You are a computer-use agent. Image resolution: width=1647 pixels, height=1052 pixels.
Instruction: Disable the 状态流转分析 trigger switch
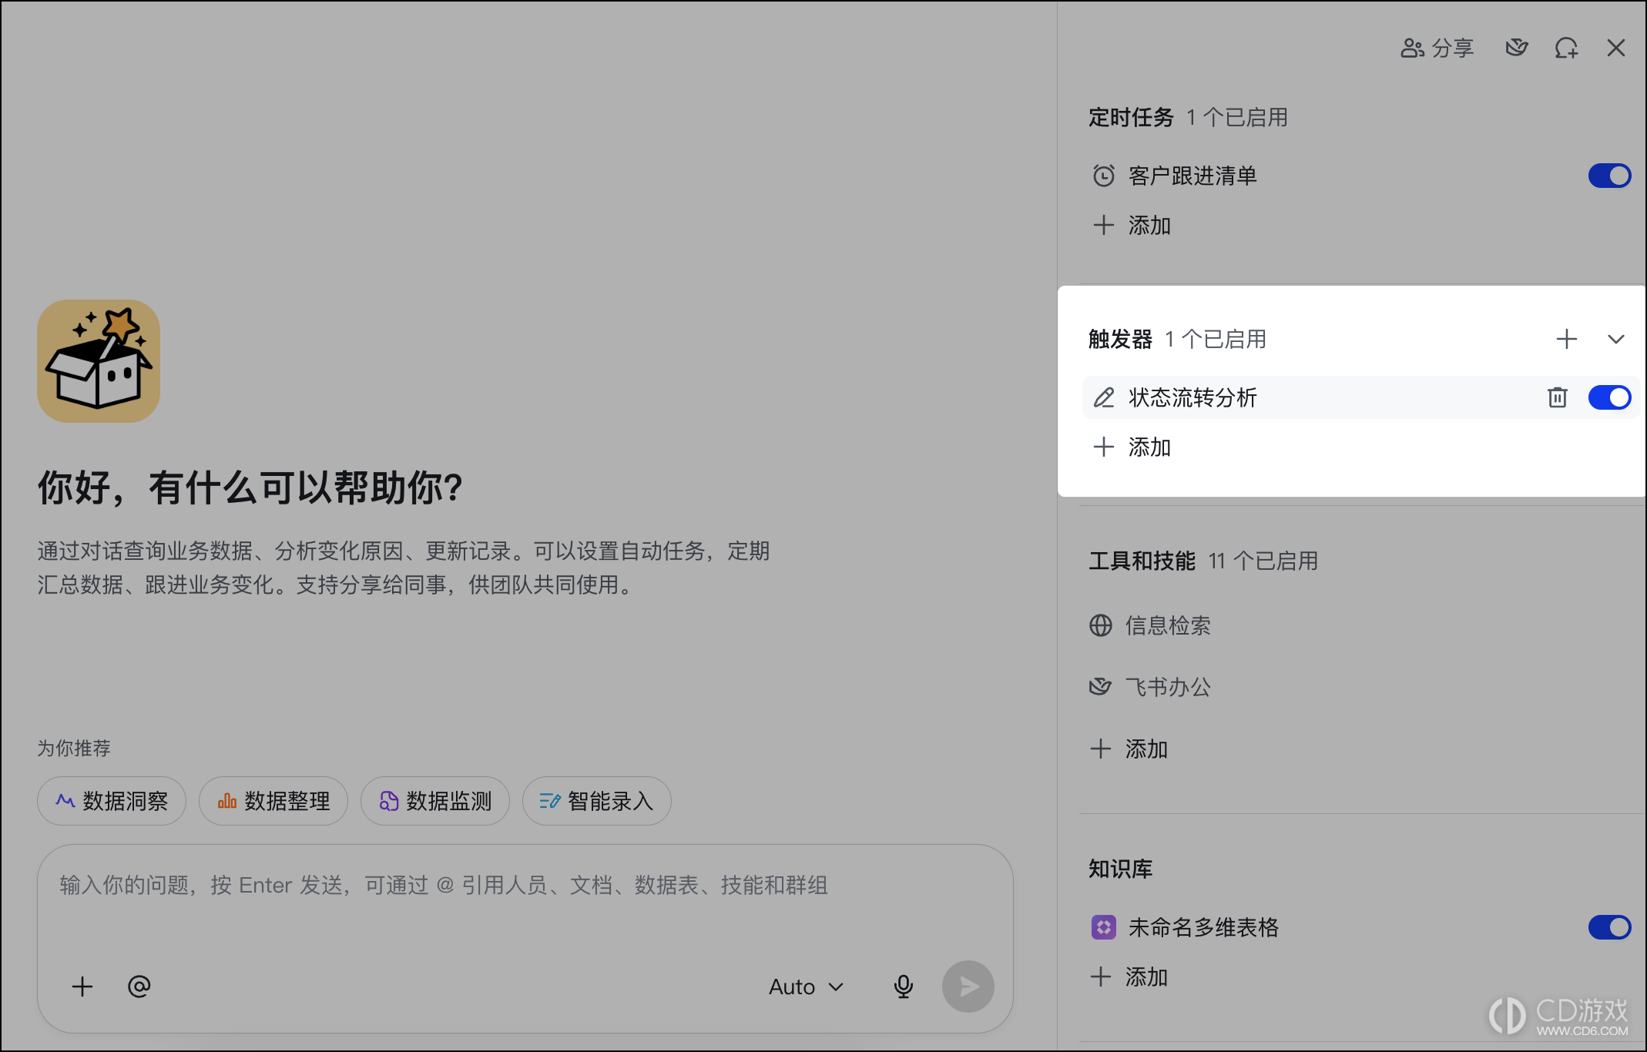coord(1609,397)
